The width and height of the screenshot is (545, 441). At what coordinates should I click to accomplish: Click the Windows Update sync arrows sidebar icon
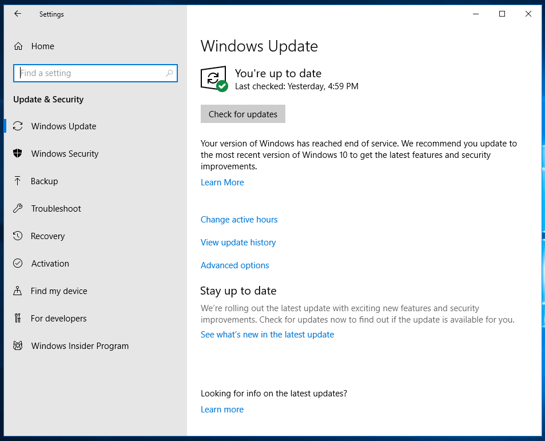pyautogui.click(x=18, y=126)
